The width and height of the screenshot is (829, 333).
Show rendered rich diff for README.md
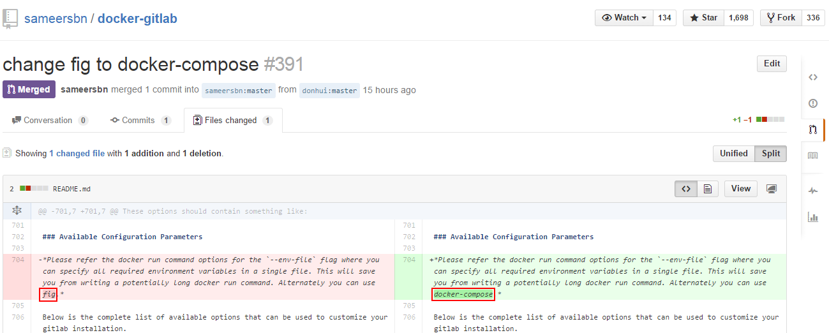coord(708,189)
